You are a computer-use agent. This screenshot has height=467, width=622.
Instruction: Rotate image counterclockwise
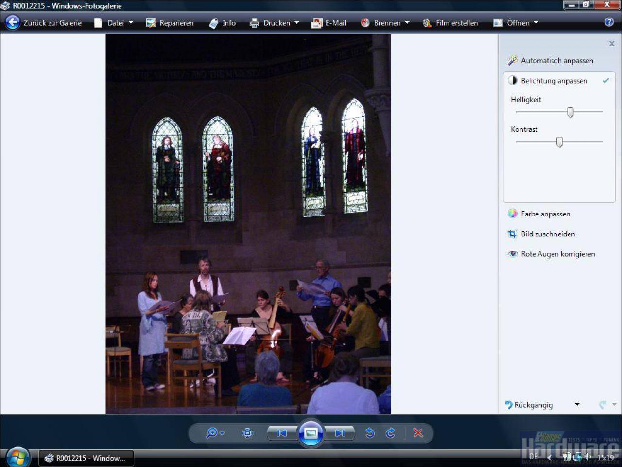coord(370,433)
